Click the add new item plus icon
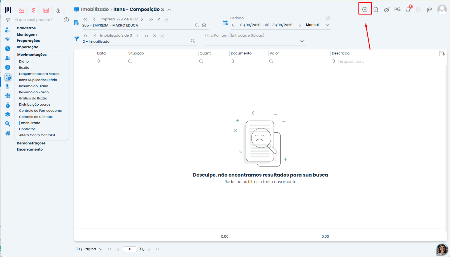This screenshot has width=450, height=257. pyautogui.click(x=365, y=9)
